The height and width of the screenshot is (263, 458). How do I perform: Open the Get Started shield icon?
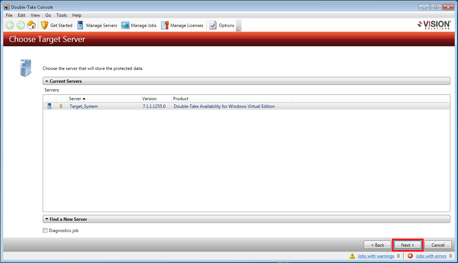[45, 25]
